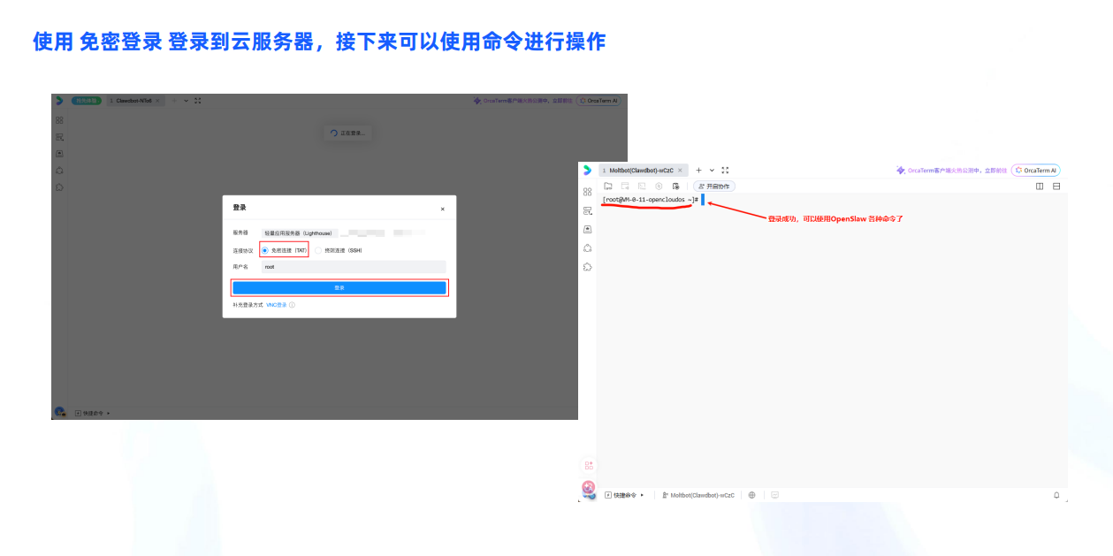Open the grid dashboard icon in Moltbot sidebar

[x=587, y=192]
